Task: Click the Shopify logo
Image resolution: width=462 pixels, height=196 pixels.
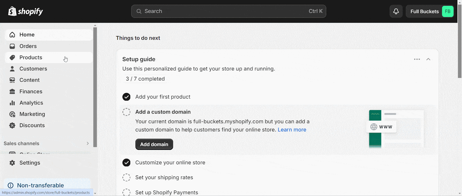Action: click(x=25, y=11)
